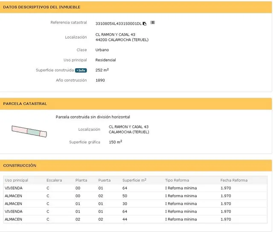Click the Escalera column header

coord(54,180)
